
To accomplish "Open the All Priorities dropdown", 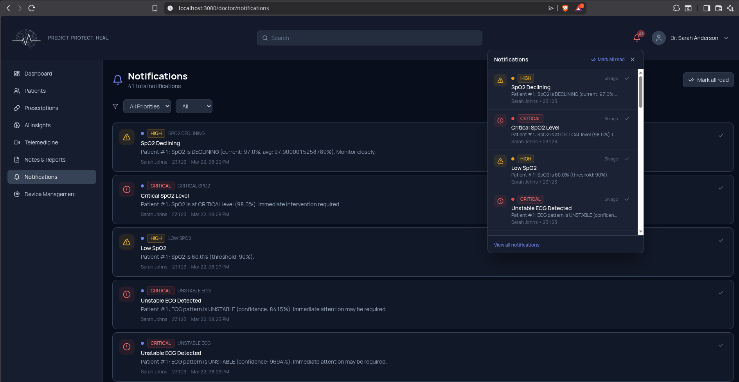I will point(147,106).
